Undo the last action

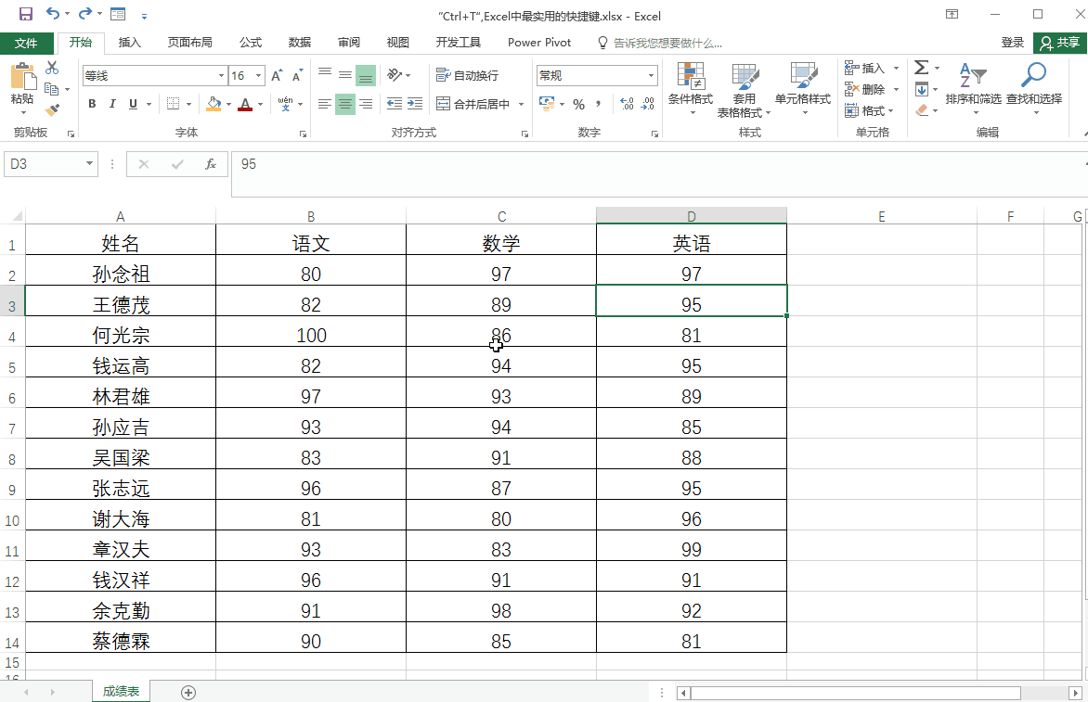coord(53,14)
